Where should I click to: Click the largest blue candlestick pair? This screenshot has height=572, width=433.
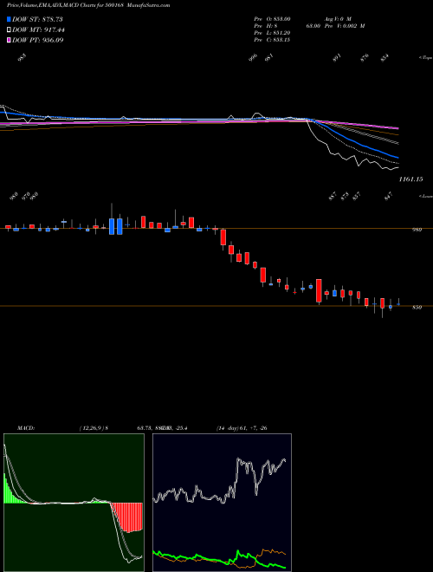pos(115,226)
